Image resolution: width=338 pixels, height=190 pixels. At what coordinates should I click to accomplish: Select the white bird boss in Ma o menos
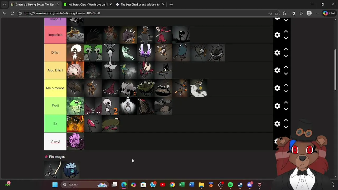[199, 88]
